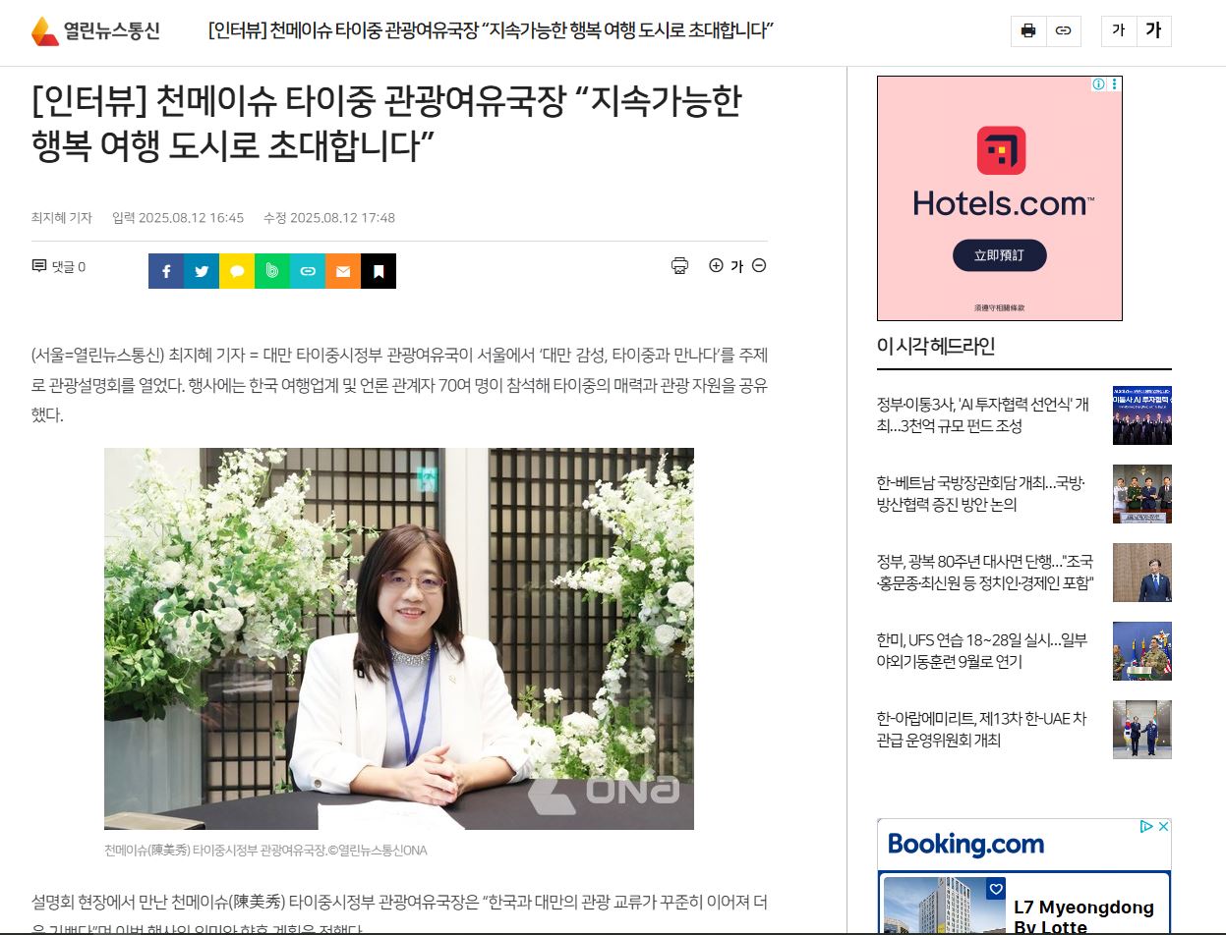This screenshot has height=935, width=1226.
Task: Bookmark article with black bookmark icon
Action: 379,271
